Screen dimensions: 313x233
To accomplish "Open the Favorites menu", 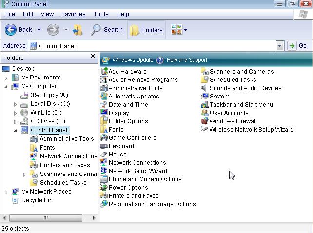I will (73, 14).
